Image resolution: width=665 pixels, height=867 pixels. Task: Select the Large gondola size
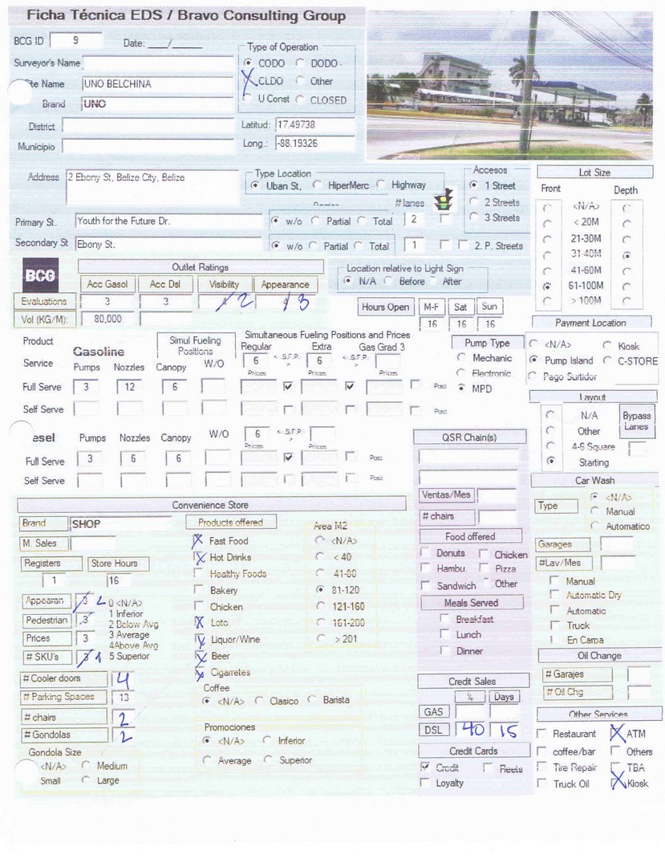pos(86,779)
